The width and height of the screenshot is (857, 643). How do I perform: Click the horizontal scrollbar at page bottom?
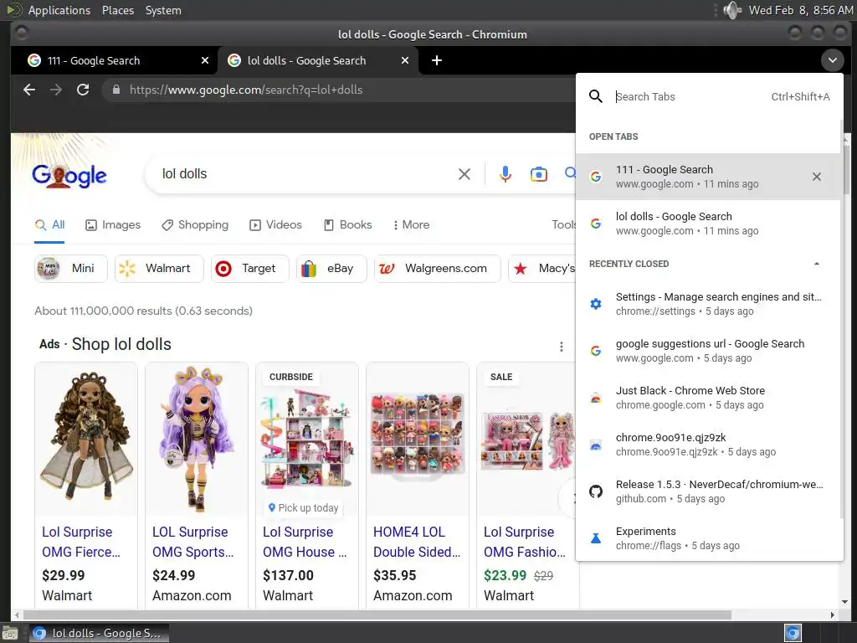click(x=377, y=615)
